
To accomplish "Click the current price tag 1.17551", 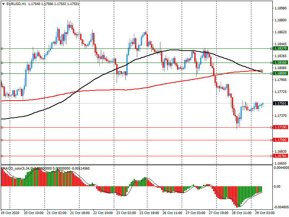I will 280,103.
